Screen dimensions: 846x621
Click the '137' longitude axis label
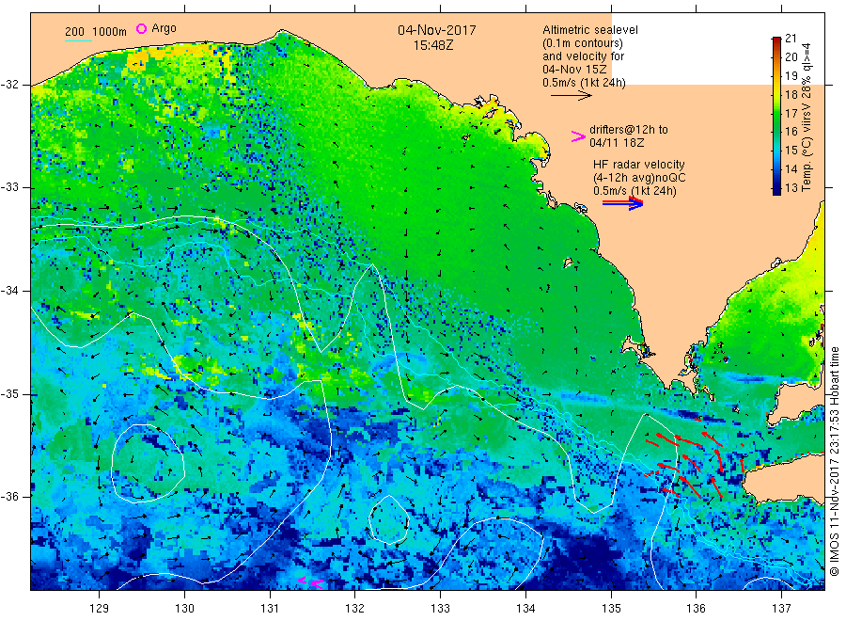(781, 609)
